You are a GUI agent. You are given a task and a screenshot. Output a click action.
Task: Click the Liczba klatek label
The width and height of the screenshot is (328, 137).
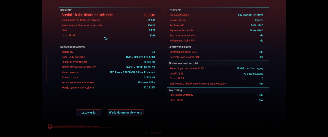[x=69, y=35]
